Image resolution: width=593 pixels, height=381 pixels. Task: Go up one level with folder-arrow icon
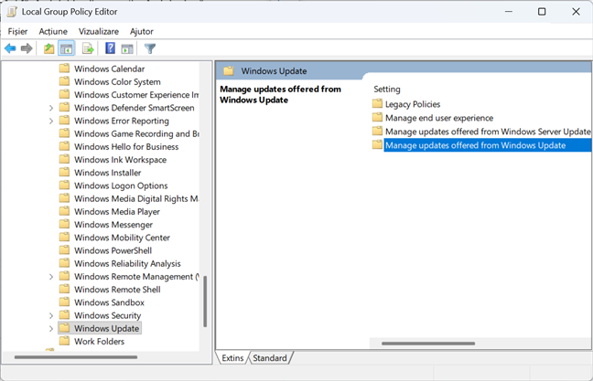[49, 48]
